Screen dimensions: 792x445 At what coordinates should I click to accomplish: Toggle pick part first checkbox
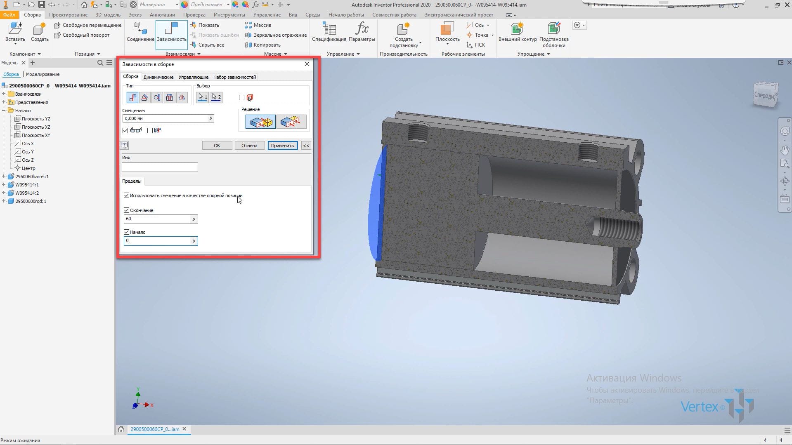[x=241, y=98]
